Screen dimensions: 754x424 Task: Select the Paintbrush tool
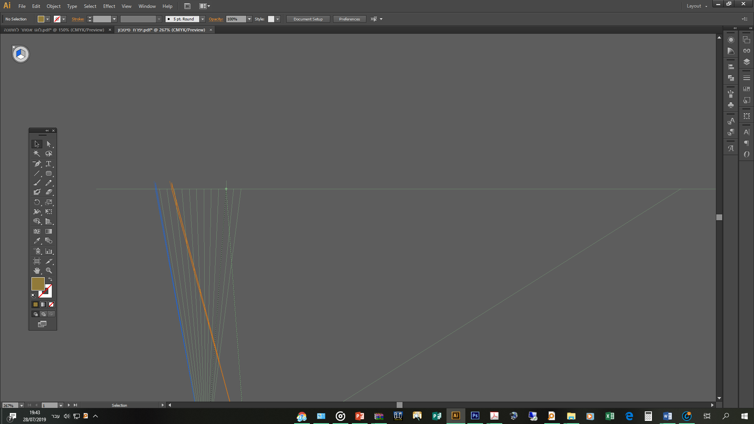pos(37,183)
